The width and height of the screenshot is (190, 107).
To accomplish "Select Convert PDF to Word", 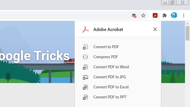I will (111, 67).
